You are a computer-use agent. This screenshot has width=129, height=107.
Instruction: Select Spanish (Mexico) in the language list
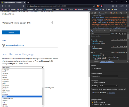[22, 98]
